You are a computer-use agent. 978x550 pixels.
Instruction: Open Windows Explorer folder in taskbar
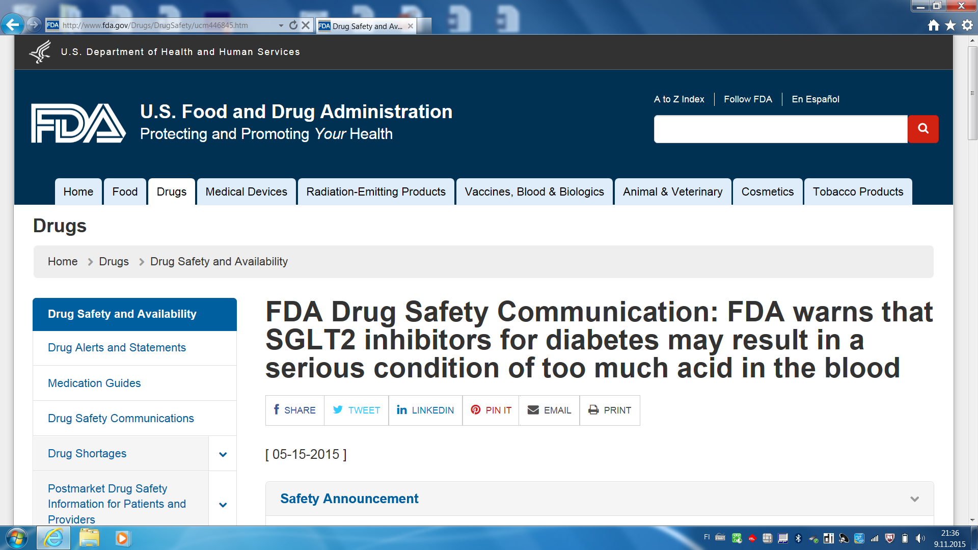tap(89, 538)
